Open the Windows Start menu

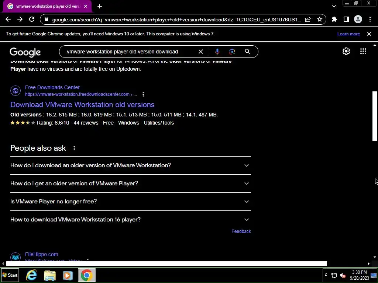(x=10, y=275)
